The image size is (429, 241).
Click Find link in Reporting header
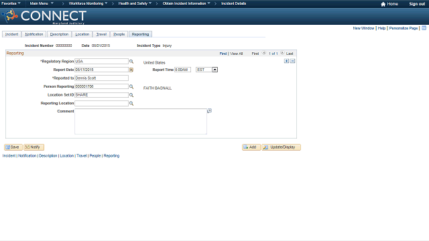(x=223, y=54)
